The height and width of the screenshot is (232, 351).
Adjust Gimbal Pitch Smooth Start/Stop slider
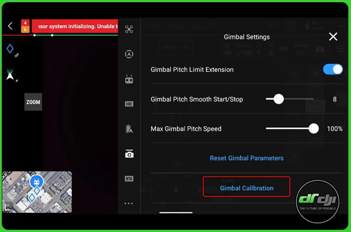point(279,99)
